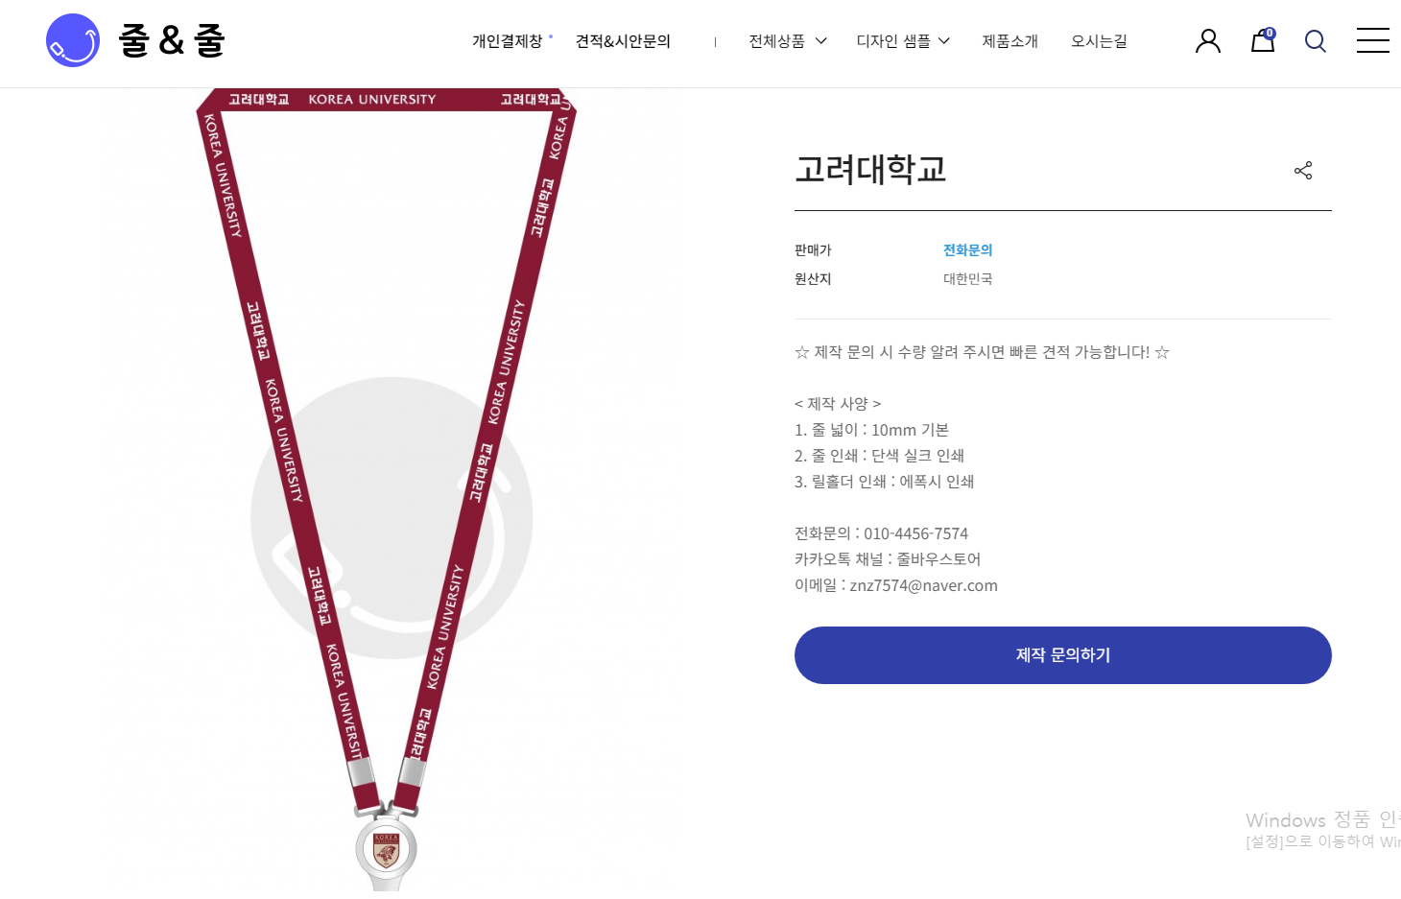Click the search magnifier icon
Image resolution: width=1401 pixels, height=899 pixels.
[1316, 40]
